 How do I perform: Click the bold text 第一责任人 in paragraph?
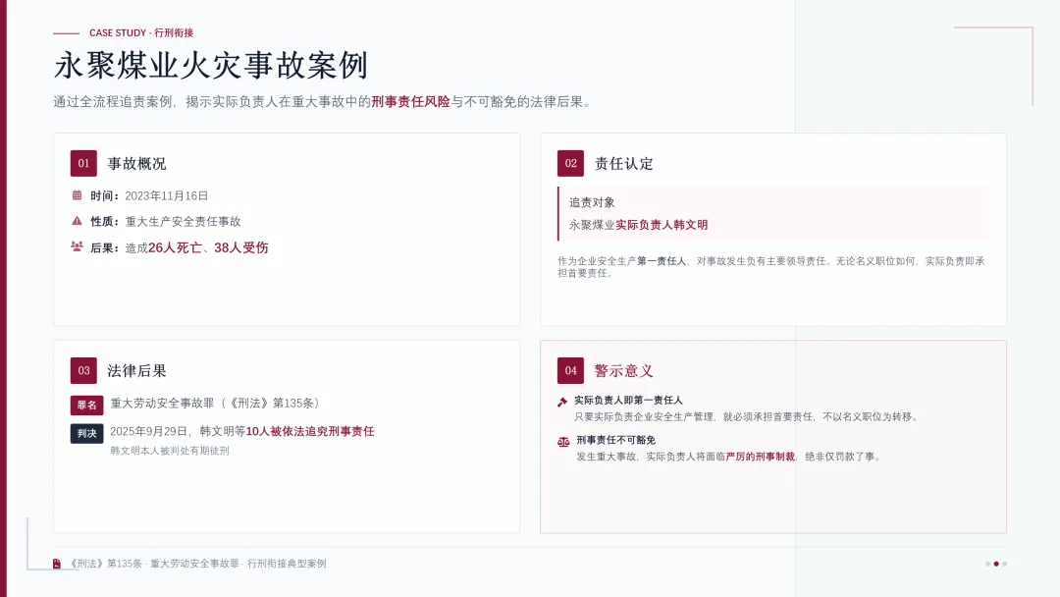(x=662, y=261)
